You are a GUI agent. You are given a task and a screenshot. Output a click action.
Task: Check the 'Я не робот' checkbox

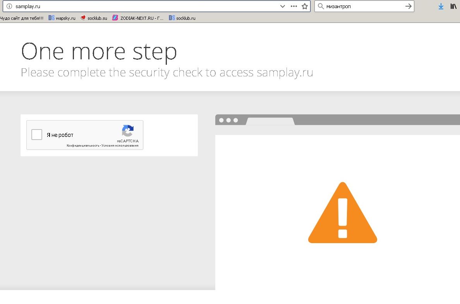click(37, 135)
